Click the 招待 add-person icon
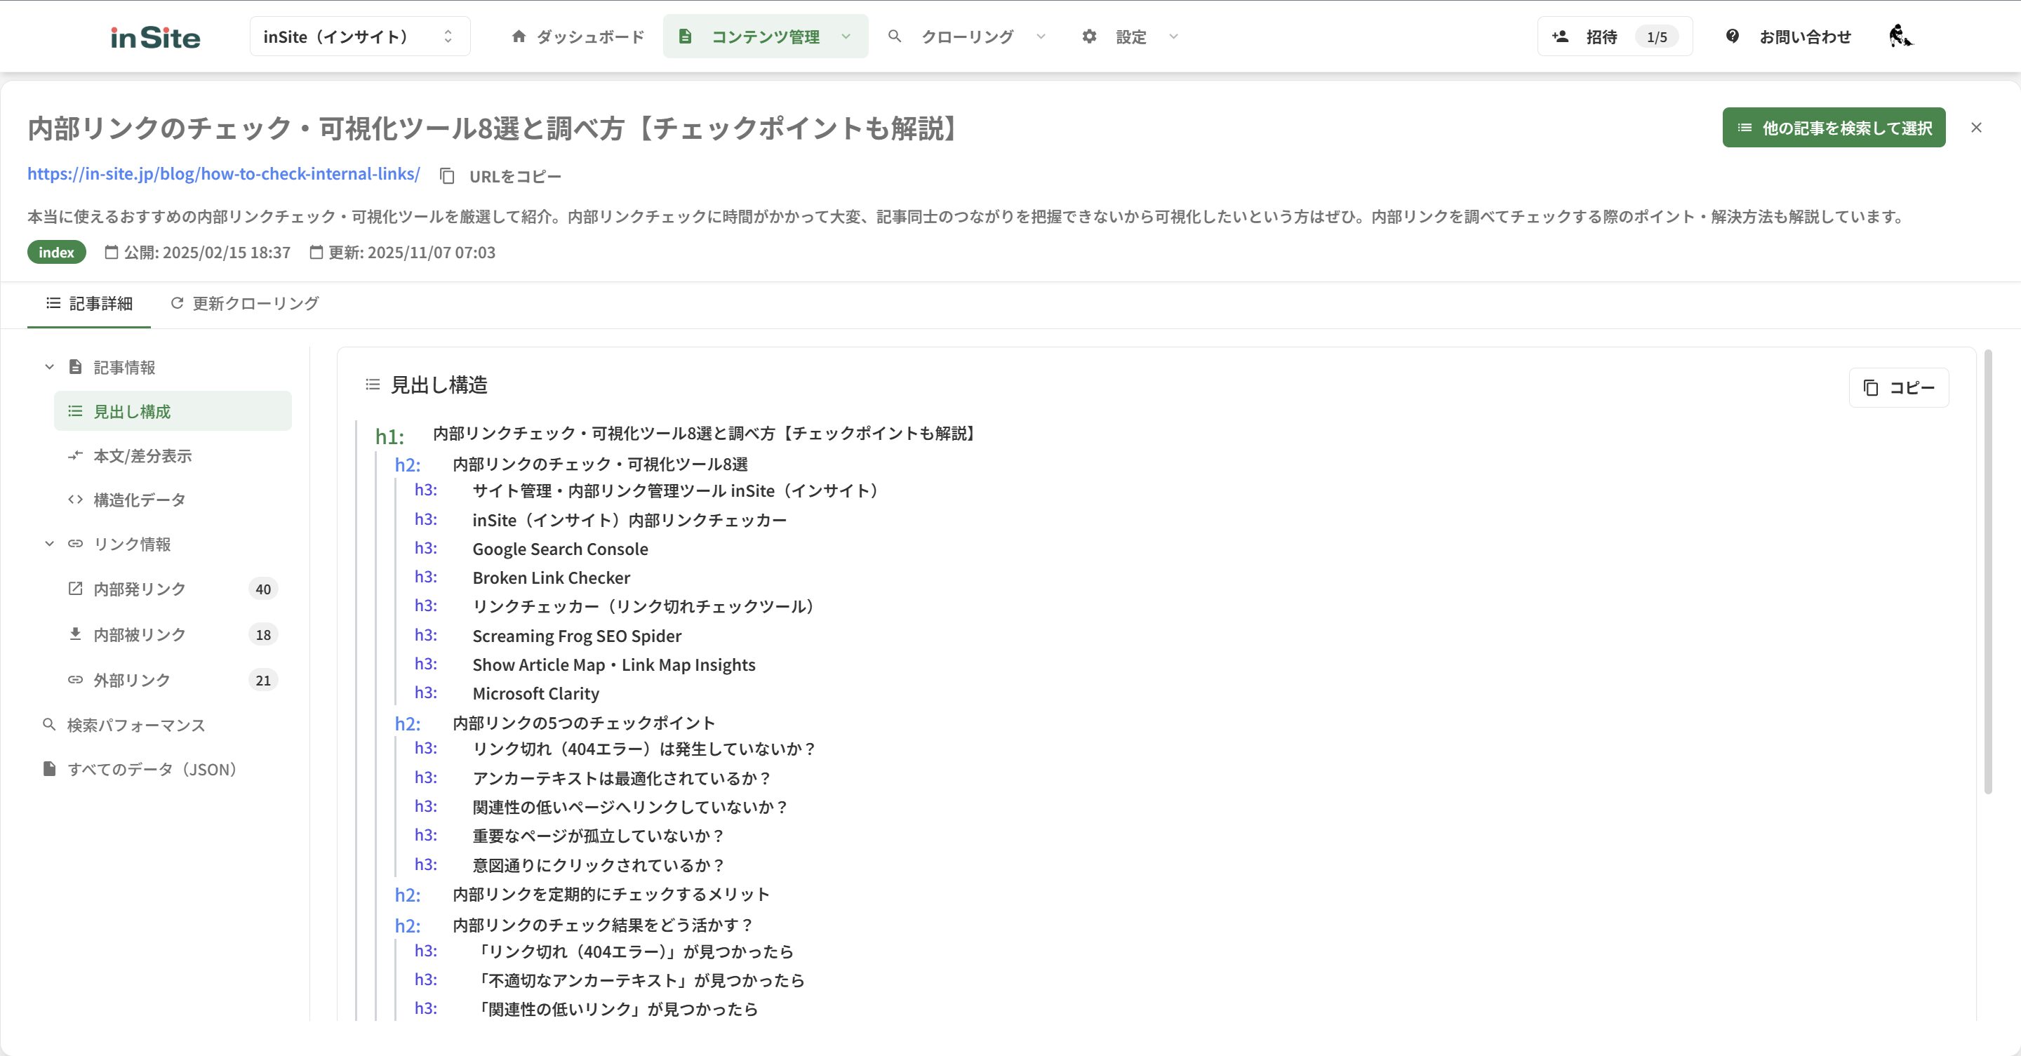Image resolution: width=2021 pixels, height=1056 pixels. tap(1560, 36)
